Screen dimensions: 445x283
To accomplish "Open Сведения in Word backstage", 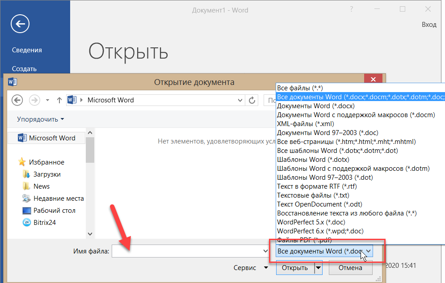I will [27, 50].
